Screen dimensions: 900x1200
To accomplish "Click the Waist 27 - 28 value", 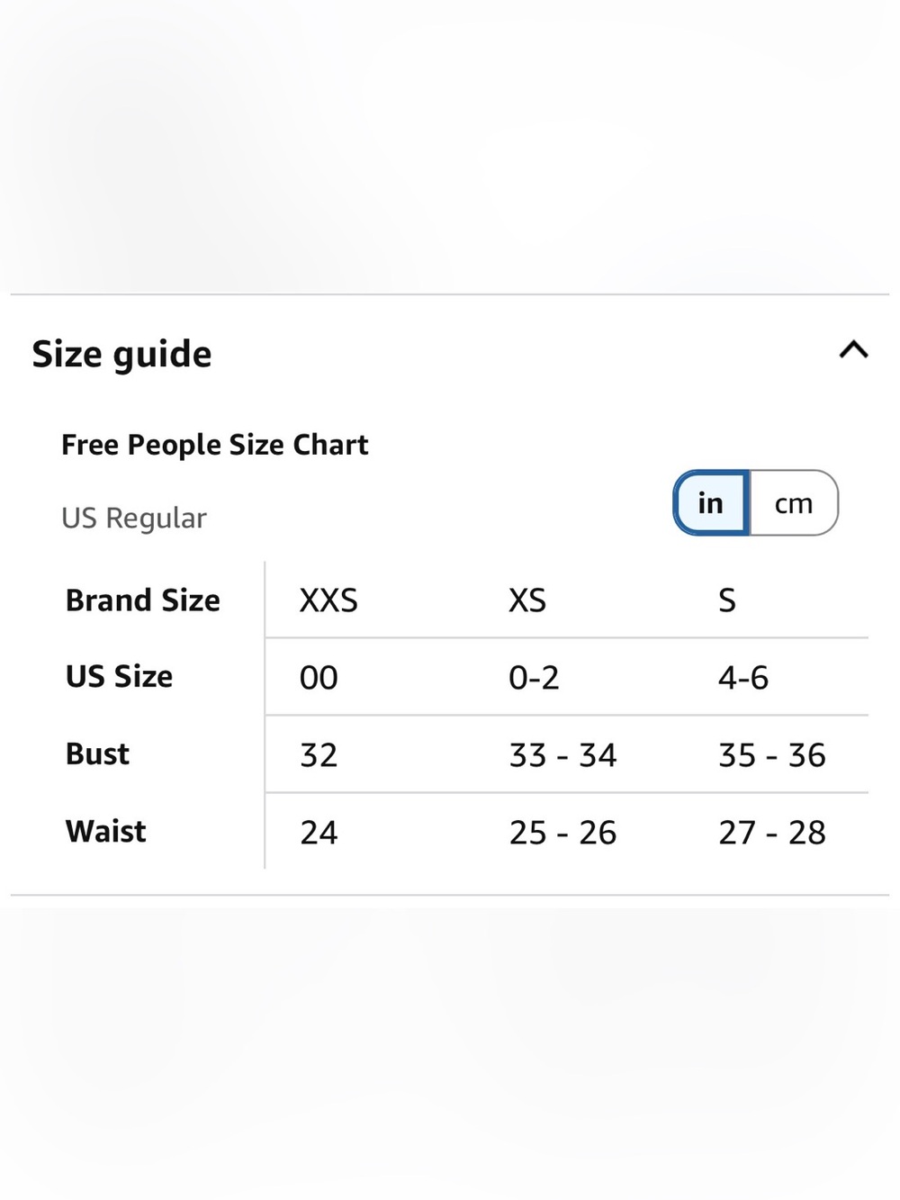I will (x=772, y=833).
